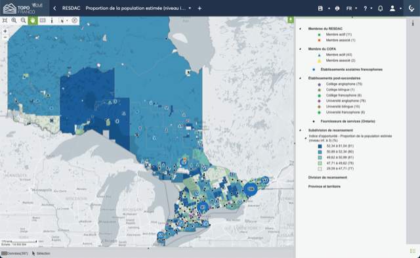420x258 pixels.
Task: Click the user account icon
Action: click(x=392, y=9)
